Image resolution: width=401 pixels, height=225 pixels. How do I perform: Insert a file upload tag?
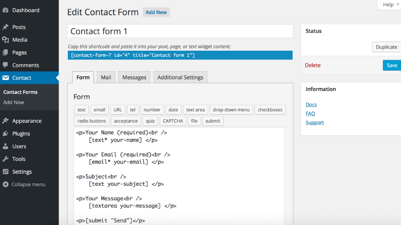click(194, 121)
